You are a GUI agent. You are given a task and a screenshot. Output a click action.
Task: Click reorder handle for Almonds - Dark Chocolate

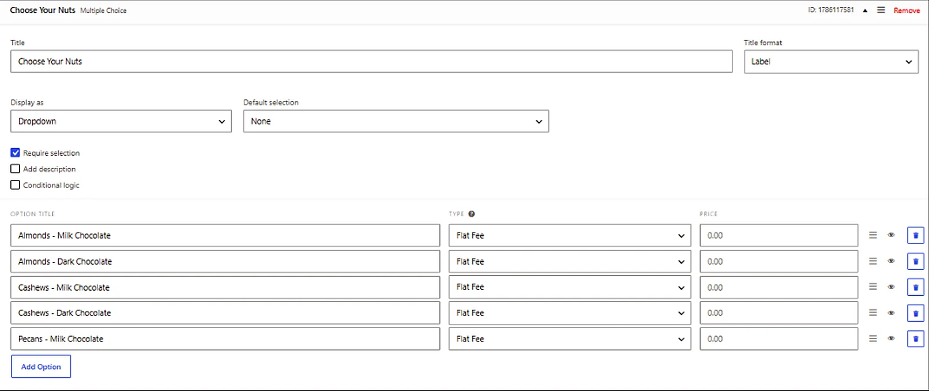(873, 261)
